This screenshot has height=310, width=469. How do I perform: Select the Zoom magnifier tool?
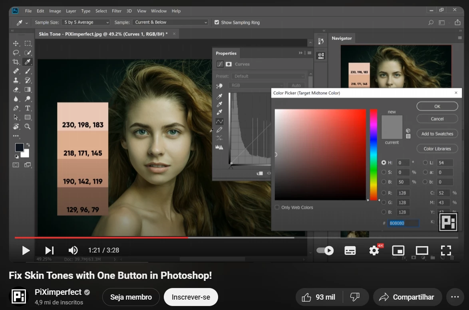point(28,127)
